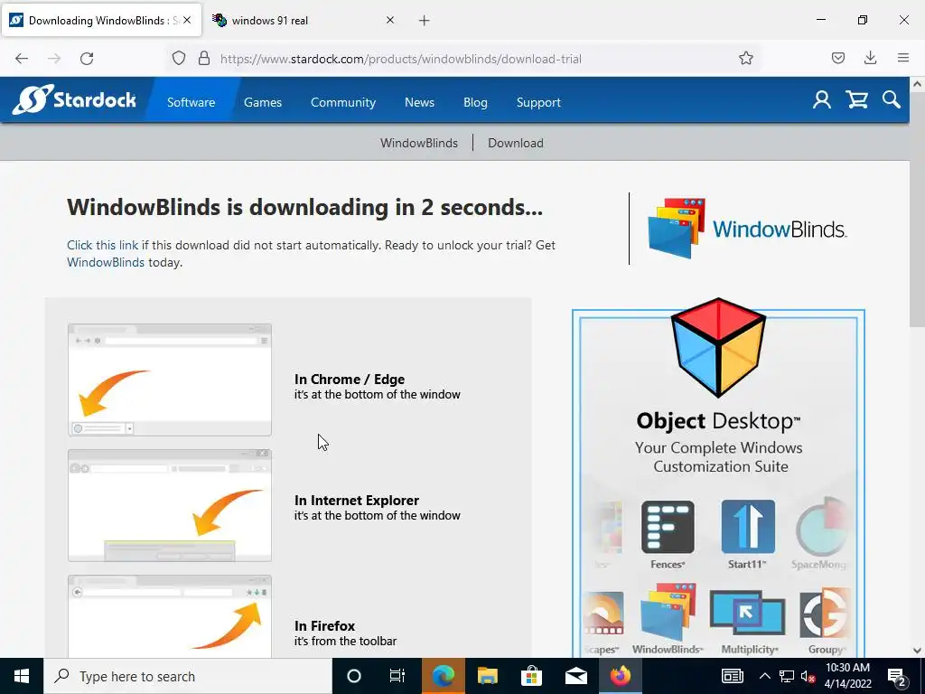Click the WindowBlinds product logo
Image resolution: width=925 pixels, height=694 pixels.
pos(747,229)
